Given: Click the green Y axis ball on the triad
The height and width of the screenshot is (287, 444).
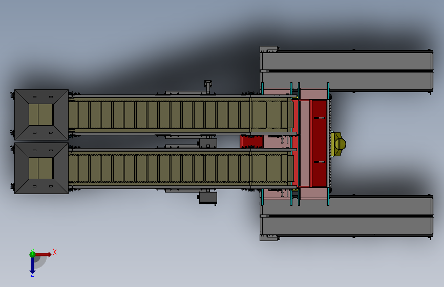Looking at the screenshot, I should coord(32,254).
